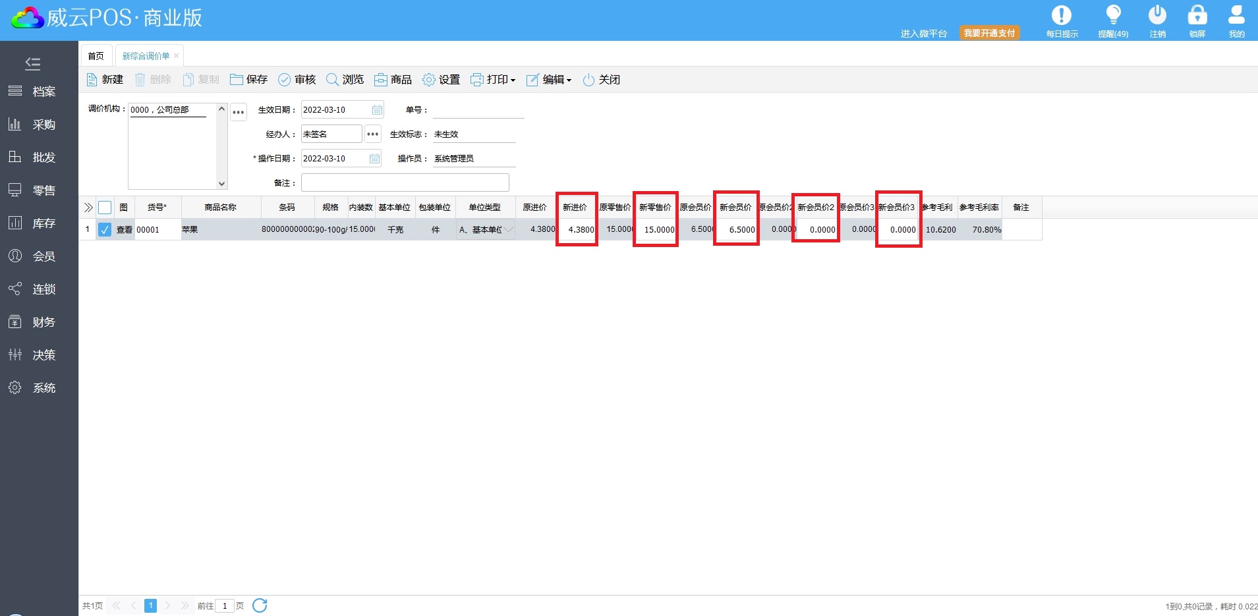Click the 锁屏 lock screen icon
This screenshot has height=616, width=1258.
pyautogui.click(x=1197, y=16)
